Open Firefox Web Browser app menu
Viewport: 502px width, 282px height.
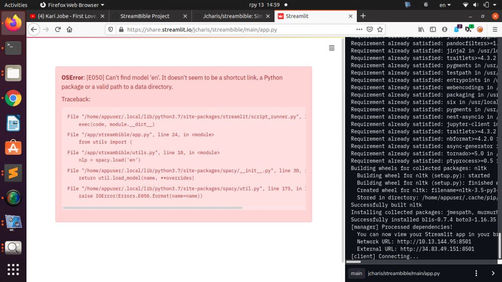click(72, 5)
